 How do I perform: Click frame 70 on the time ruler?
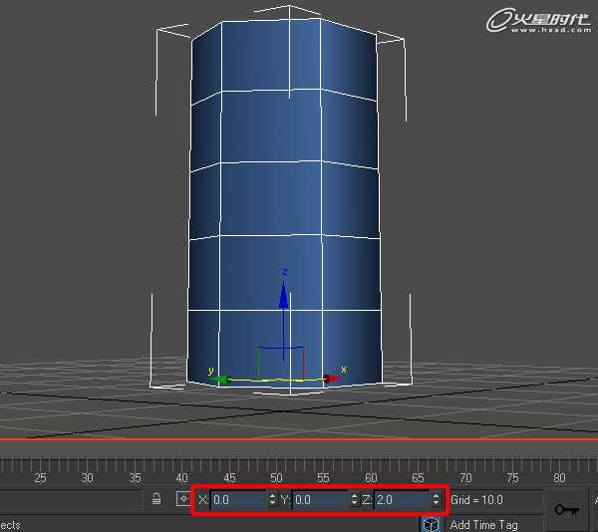465,477
